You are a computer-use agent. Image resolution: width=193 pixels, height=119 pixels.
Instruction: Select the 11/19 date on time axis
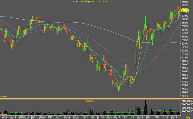pos(101,117)
